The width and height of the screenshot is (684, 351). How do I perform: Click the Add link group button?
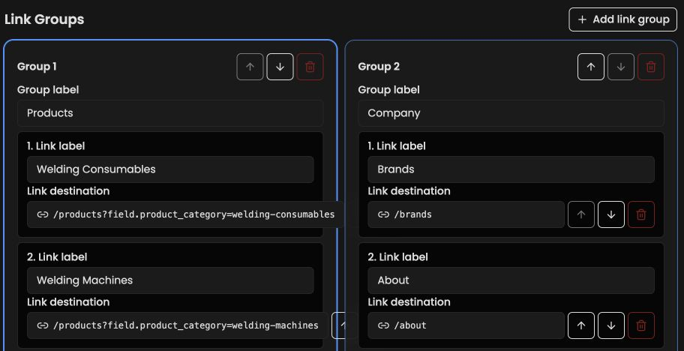(623, 19)
